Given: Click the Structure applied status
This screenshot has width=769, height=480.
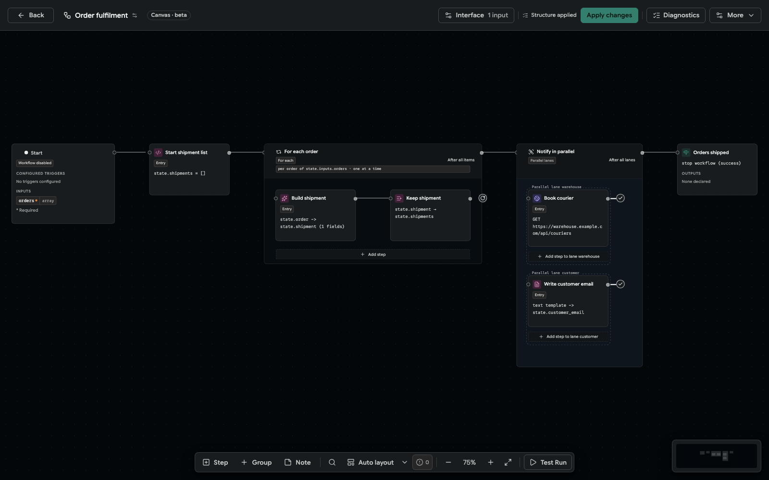Looking at the screenshot, I should [x=549, y=15].
